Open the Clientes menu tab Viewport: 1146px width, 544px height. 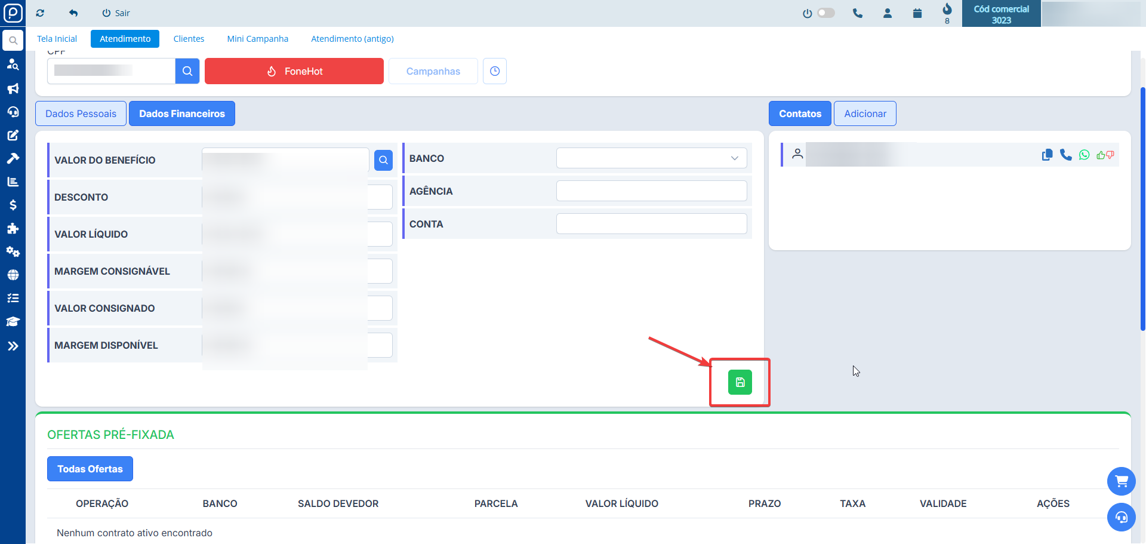click(x=189, y=39)
